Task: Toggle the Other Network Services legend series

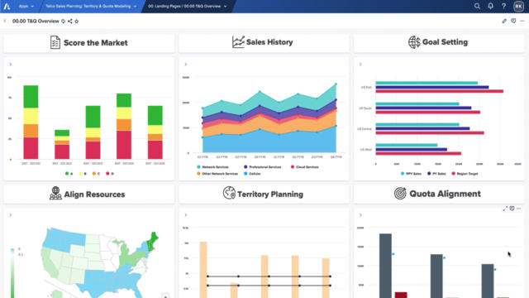Action: coord(217,174)
